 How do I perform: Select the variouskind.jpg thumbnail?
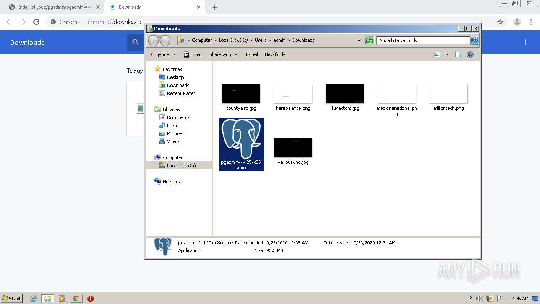[x=293, y=148]
